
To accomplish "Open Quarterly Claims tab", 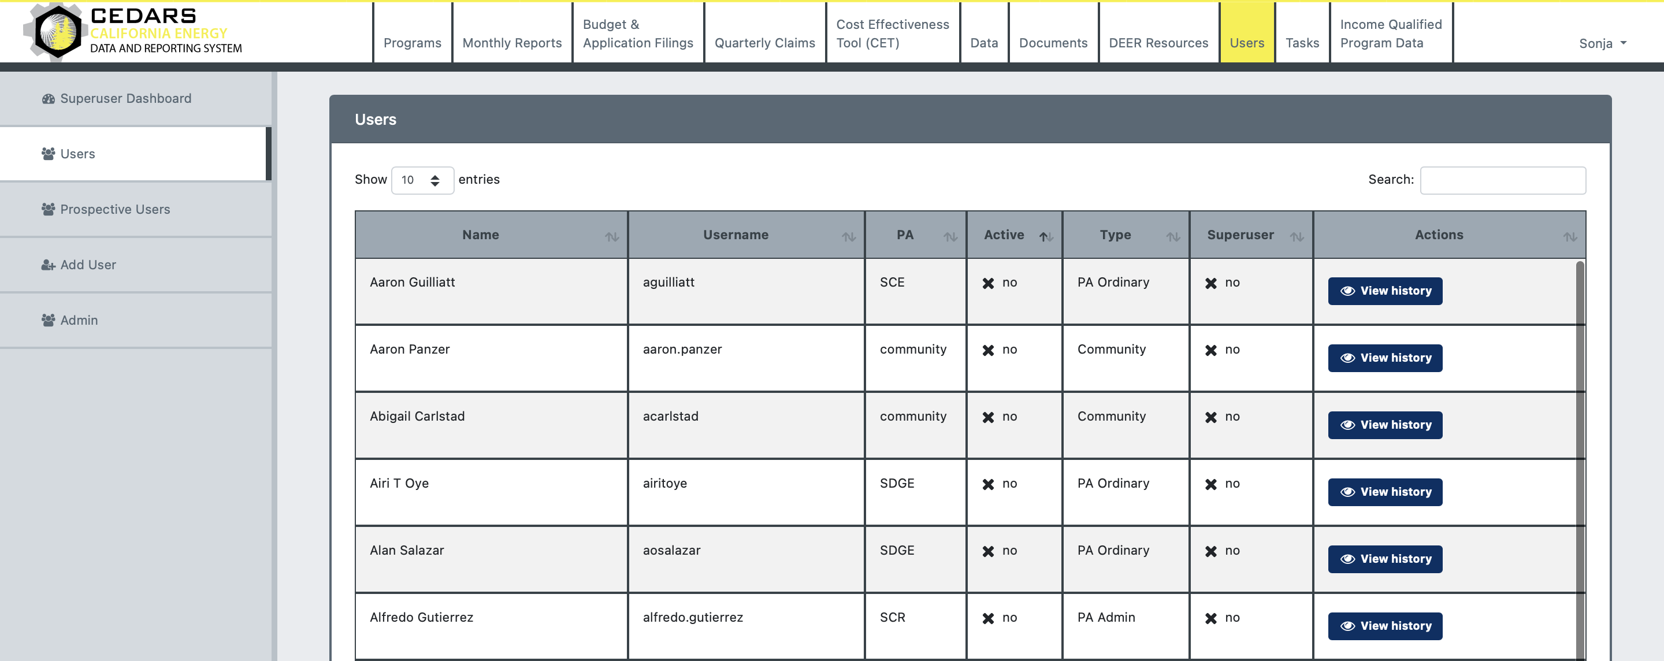I will [x=764, y=43].
